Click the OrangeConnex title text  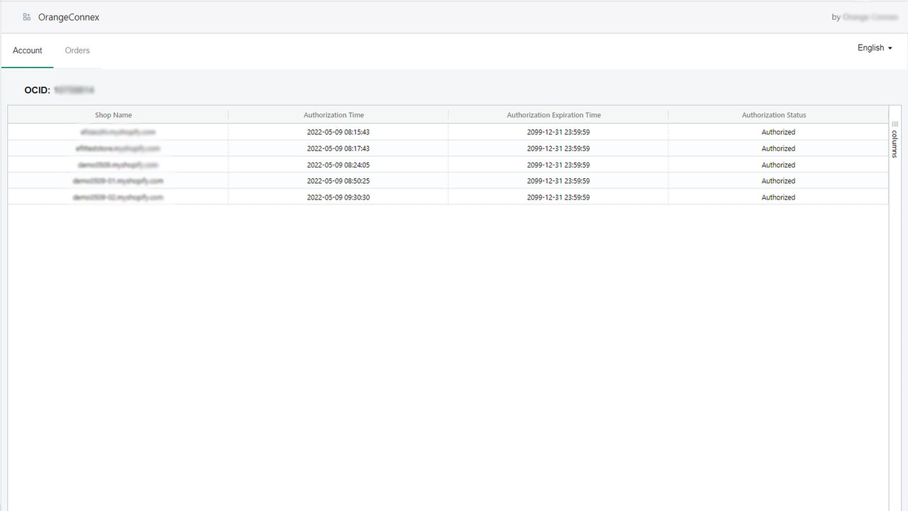(x=69, y=16)
